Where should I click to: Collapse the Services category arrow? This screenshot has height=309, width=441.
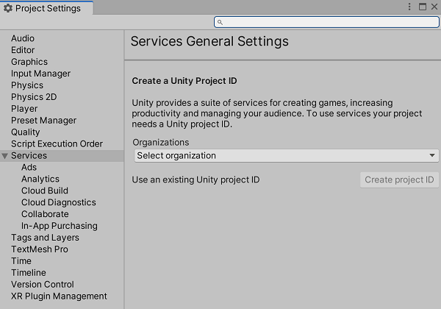pyautogui.click(x=5, y=156)
